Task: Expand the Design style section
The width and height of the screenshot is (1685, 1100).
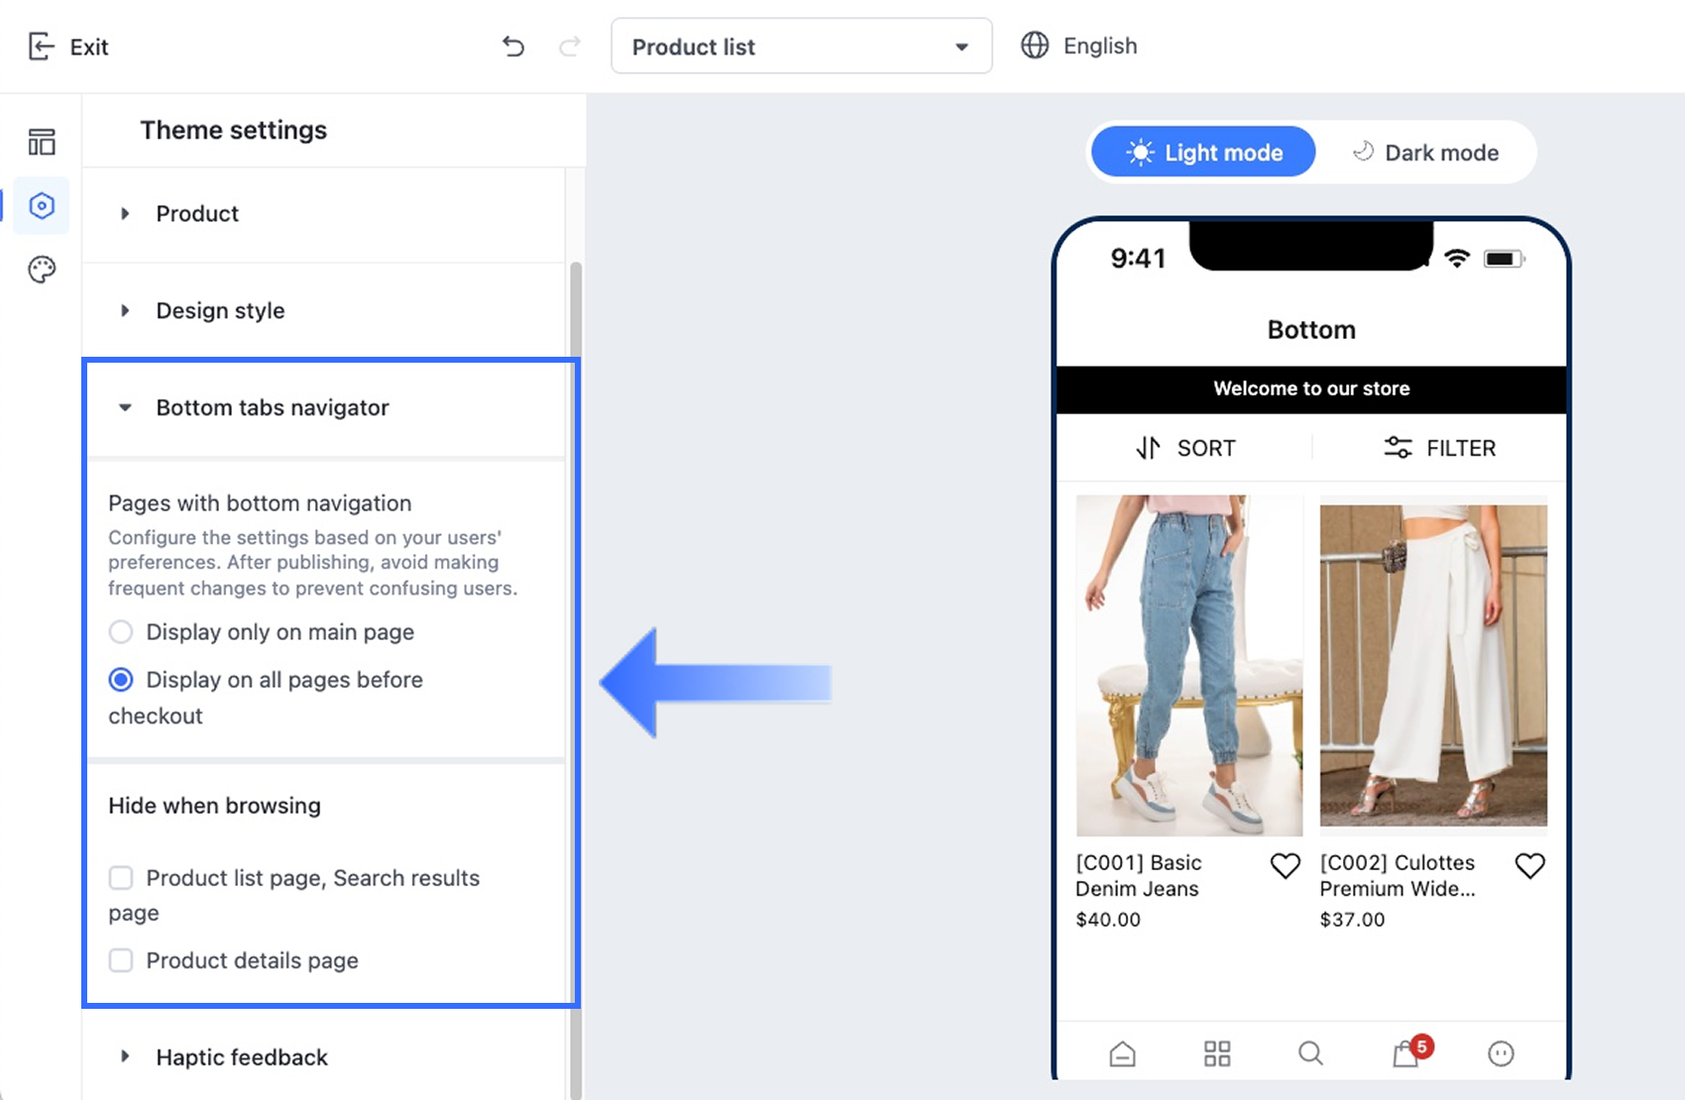Action: 324,311
